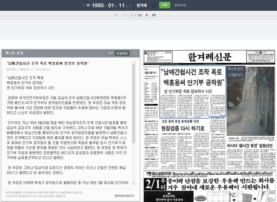Jump to the first page icon
The height and width of the screenshot is (202, 277).
coord(116,15)
